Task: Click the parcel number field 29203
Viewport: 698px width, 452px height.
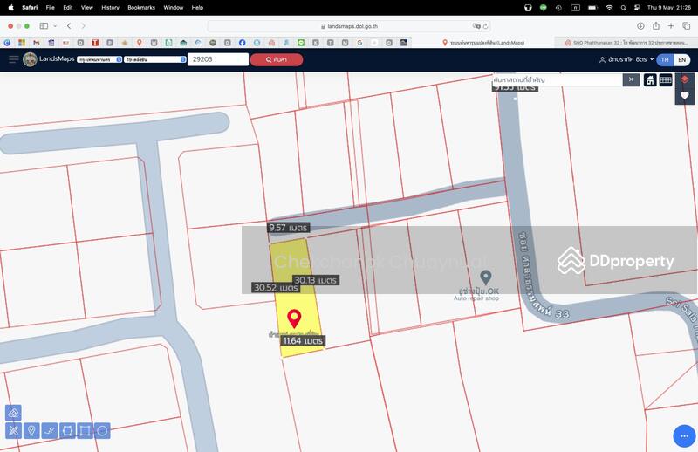Action: tap(218, 59)
